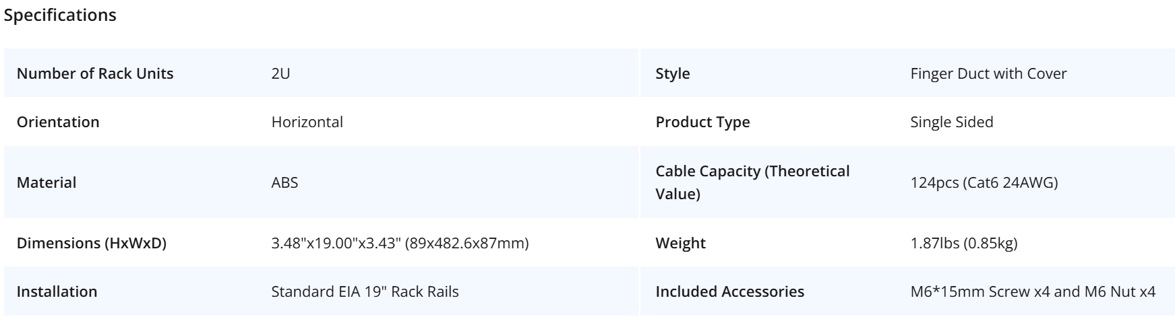Click the Single Sided value

pos(952,122)
